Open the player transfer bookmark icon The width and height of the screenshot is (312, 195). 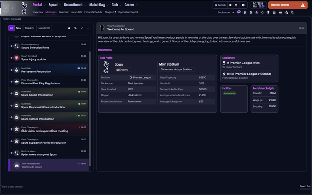(x=286, y=12)
